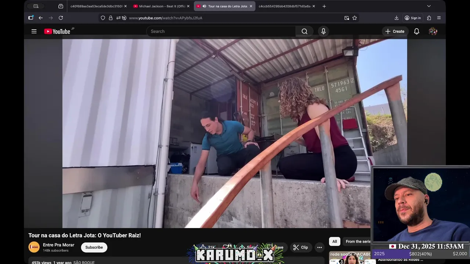Go forward with the browser arrow
The image size is (470, 264).
(51, 18)
